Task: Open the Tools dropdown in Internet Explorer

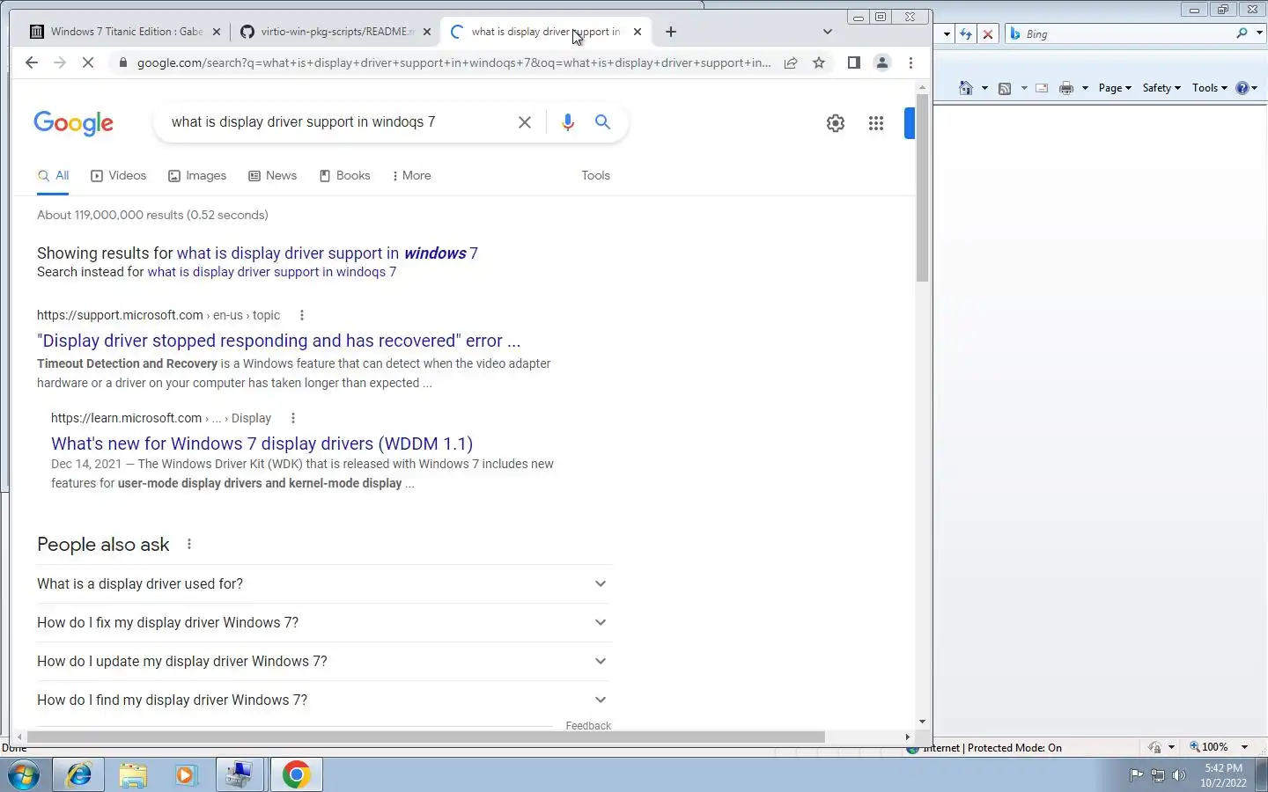Action: point(1209,88)
